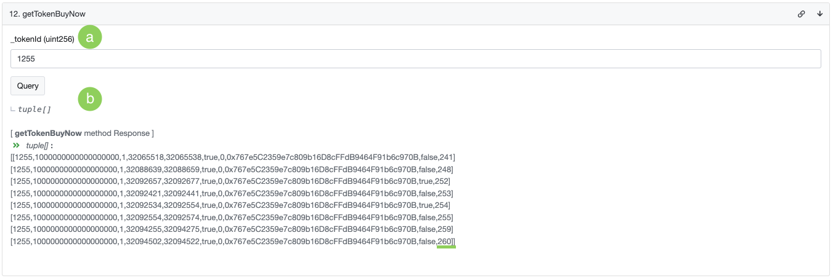Image resolution: width=833 pixels, height=278 pixels.
Task: Click the green-underlined value 260
Action: tap(445, 241)
